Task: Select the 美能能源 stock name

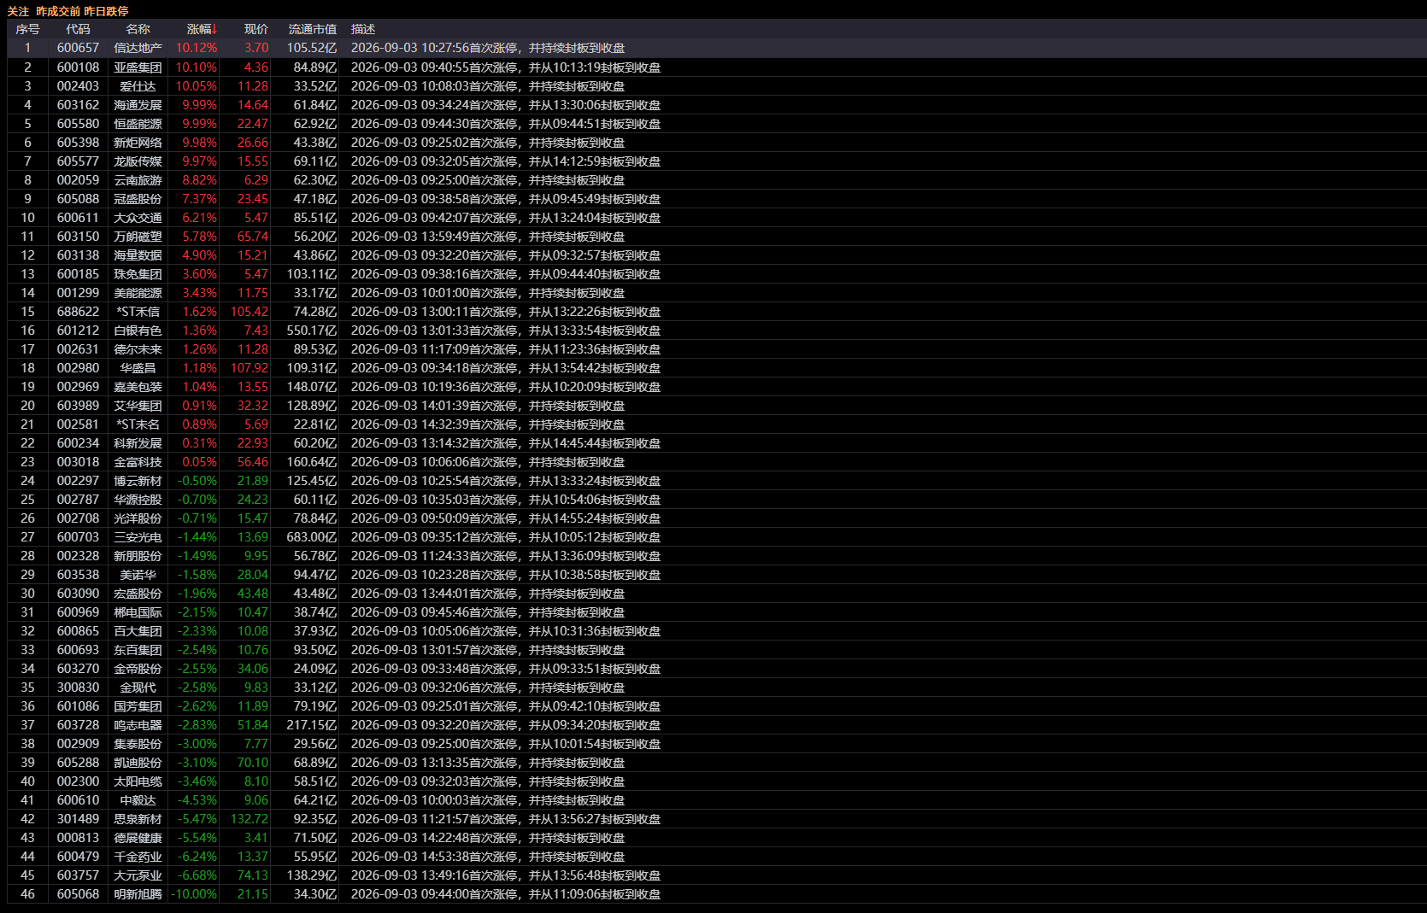Action: pos(138,292)
